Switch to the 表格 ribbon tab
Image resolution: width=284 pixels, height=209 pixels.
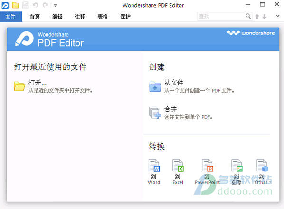(x=103, y=17)
